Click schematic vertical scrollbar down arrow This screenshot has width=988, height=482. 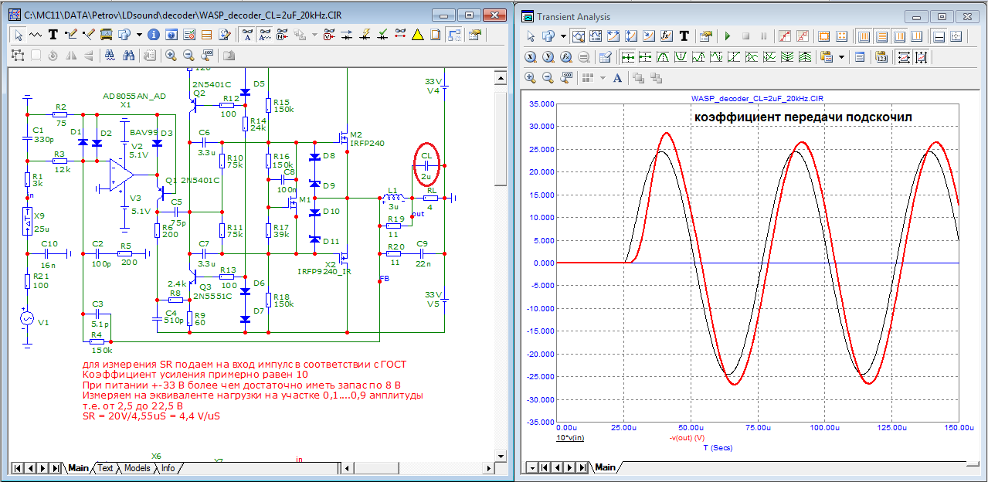point(501,456)
